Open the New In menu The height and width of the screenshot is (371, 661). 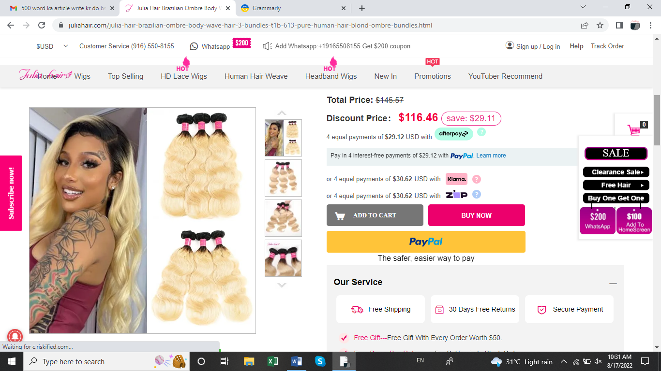click(x=385, y=76)
